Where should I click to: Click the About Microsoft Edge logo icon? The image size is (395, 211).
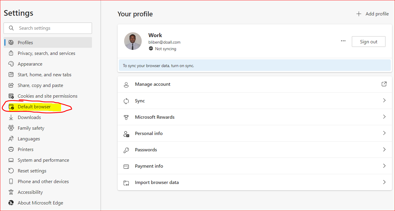click(x=11, y=203)
